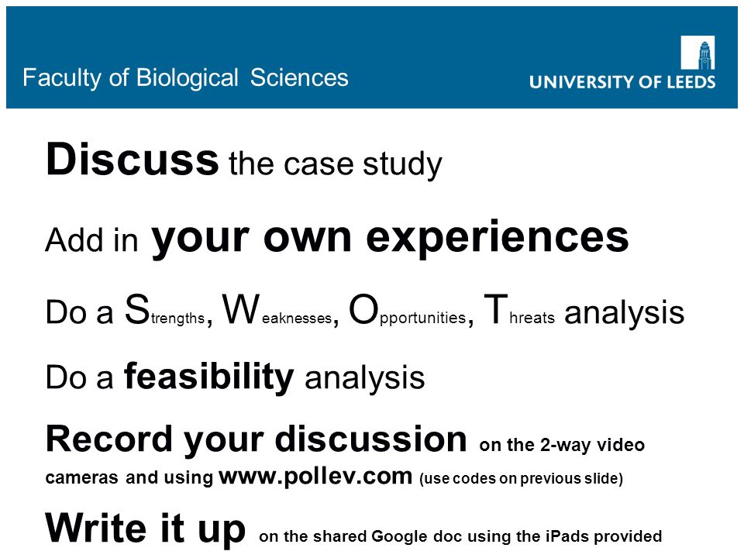Click the Faculty of Biological Sciences title
Image resolution: width=744 pixels, height=558 pixels.
tap(185, 78)
